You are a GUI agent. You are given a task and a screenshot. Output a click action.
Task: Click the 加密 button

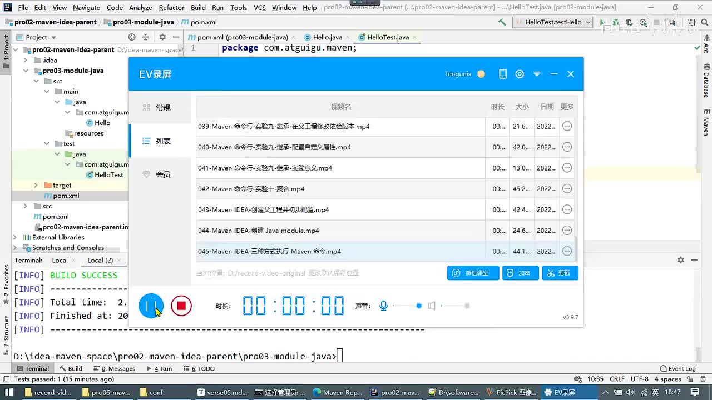click(521, 273)
